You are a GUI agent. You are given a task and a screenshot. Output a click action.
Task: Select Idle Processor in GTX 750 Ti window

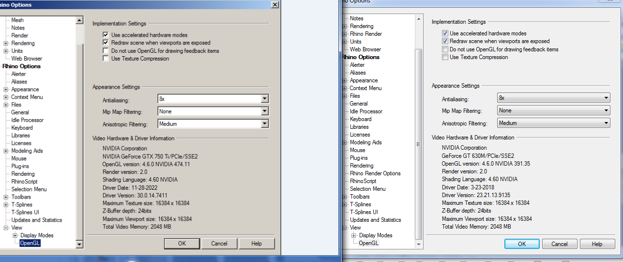point(27,120)
